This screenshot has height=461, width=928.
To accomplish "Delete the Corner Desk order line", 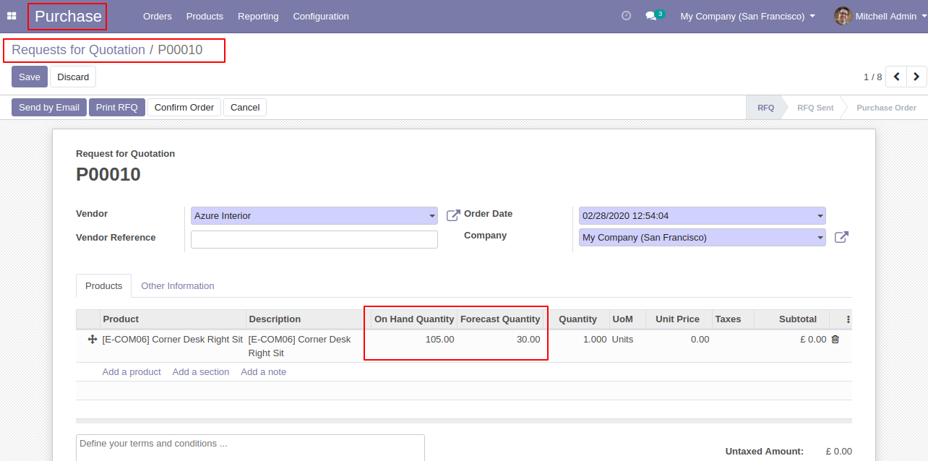I will (x=835, y=340).
